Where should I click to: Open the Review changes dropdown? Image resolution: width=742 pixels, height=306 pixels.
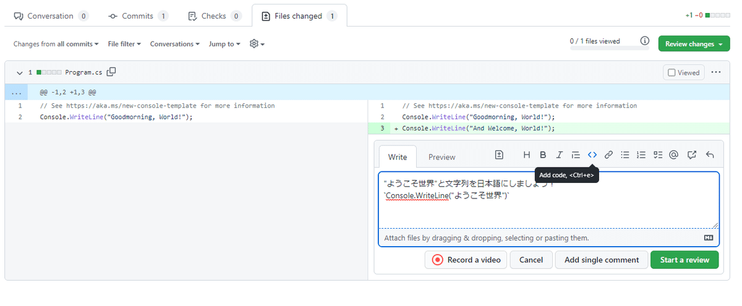point(694,44)
